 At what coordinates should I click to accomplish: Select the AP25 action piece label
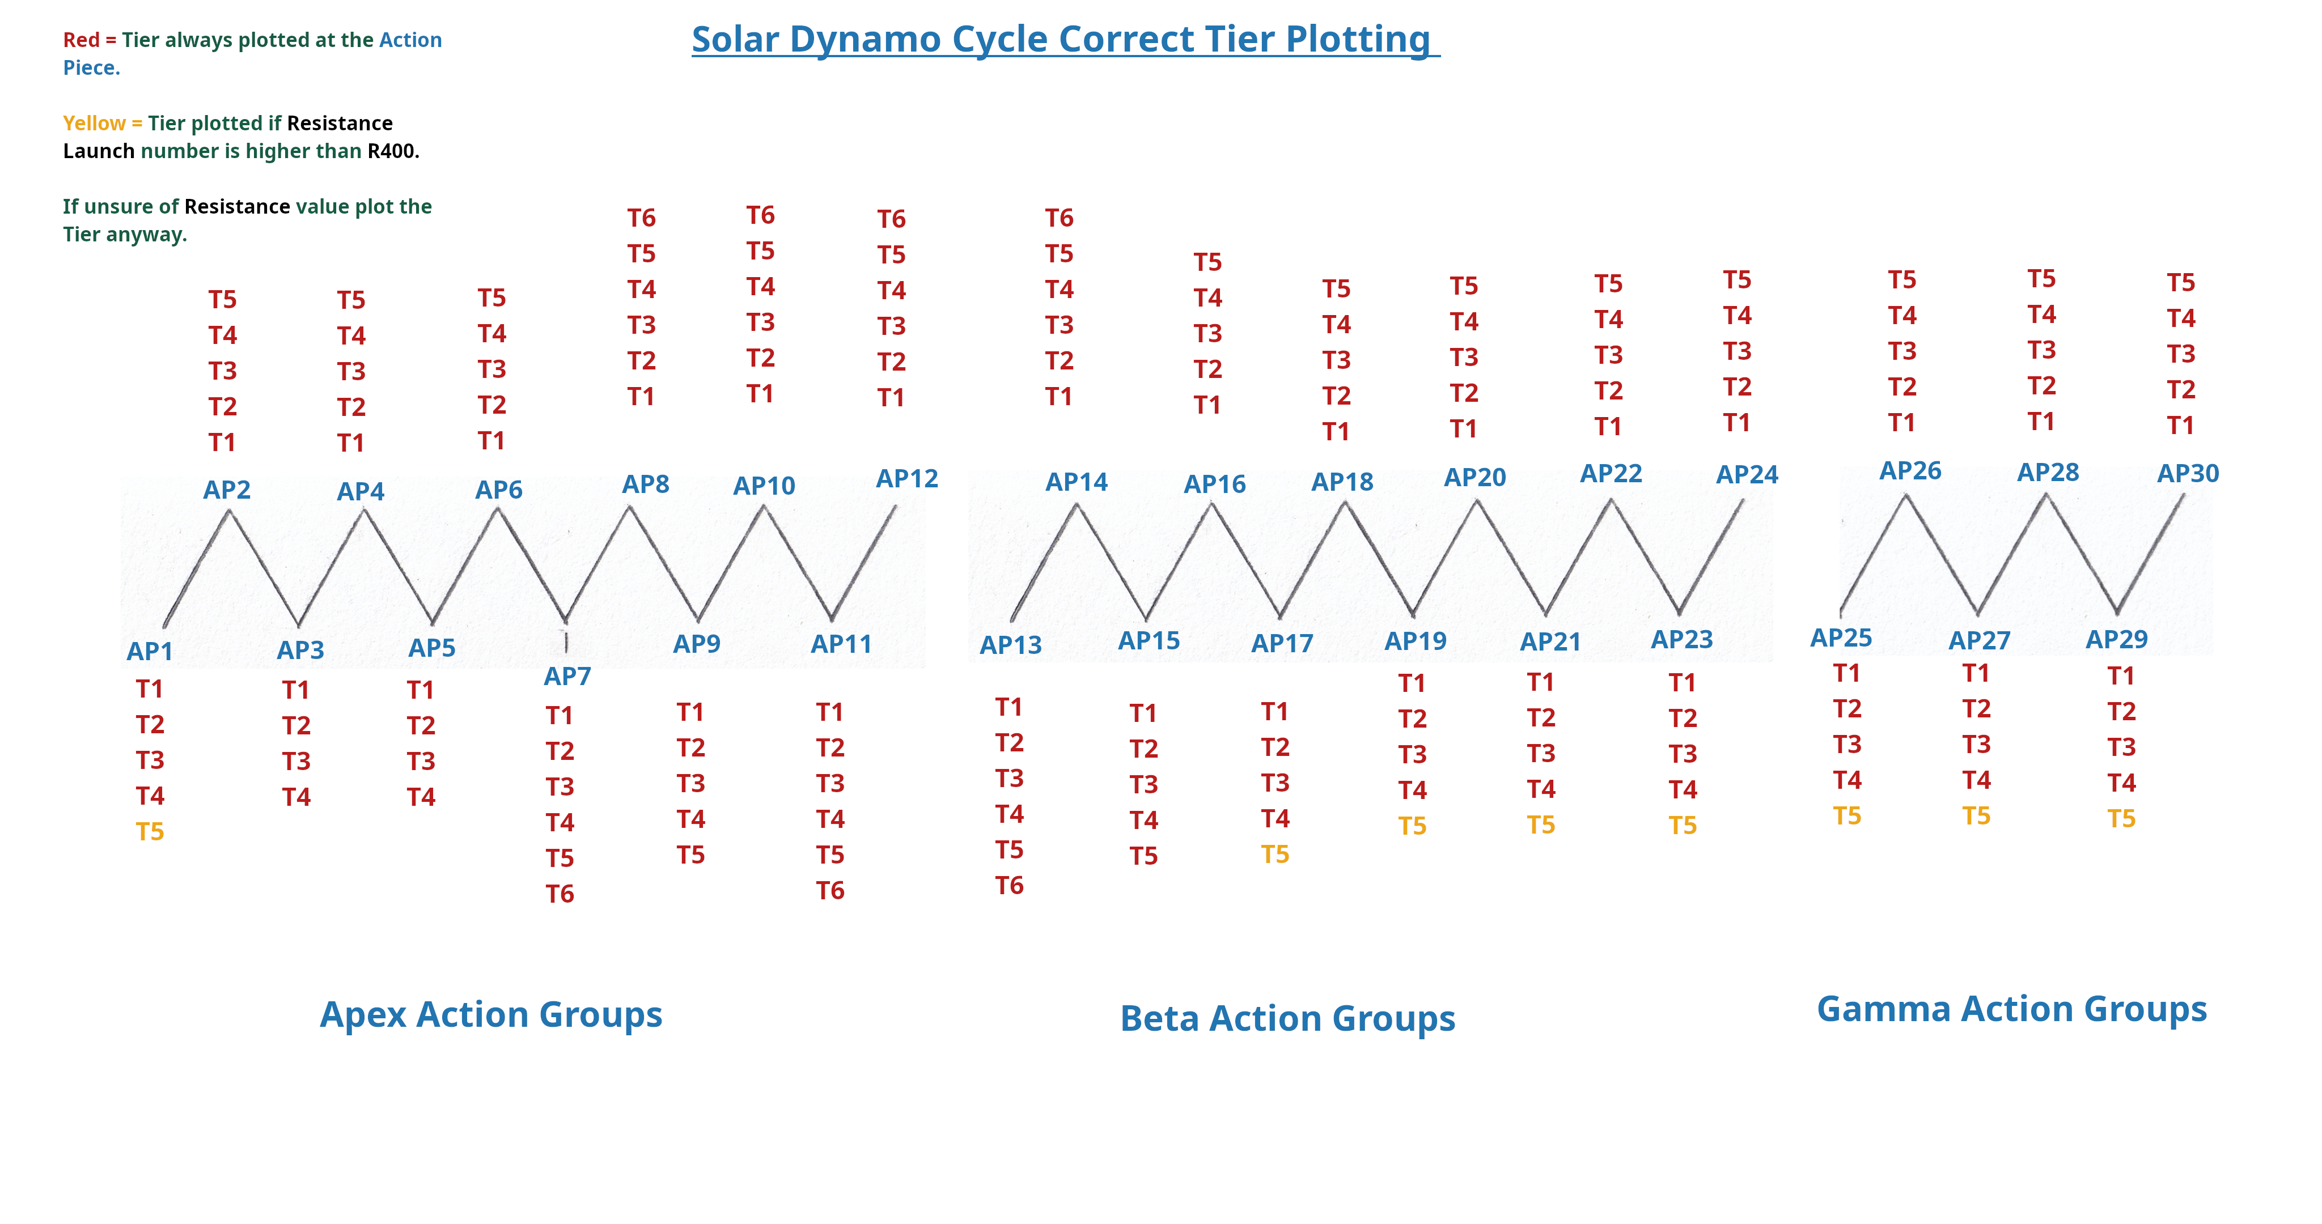(1841, 638)
